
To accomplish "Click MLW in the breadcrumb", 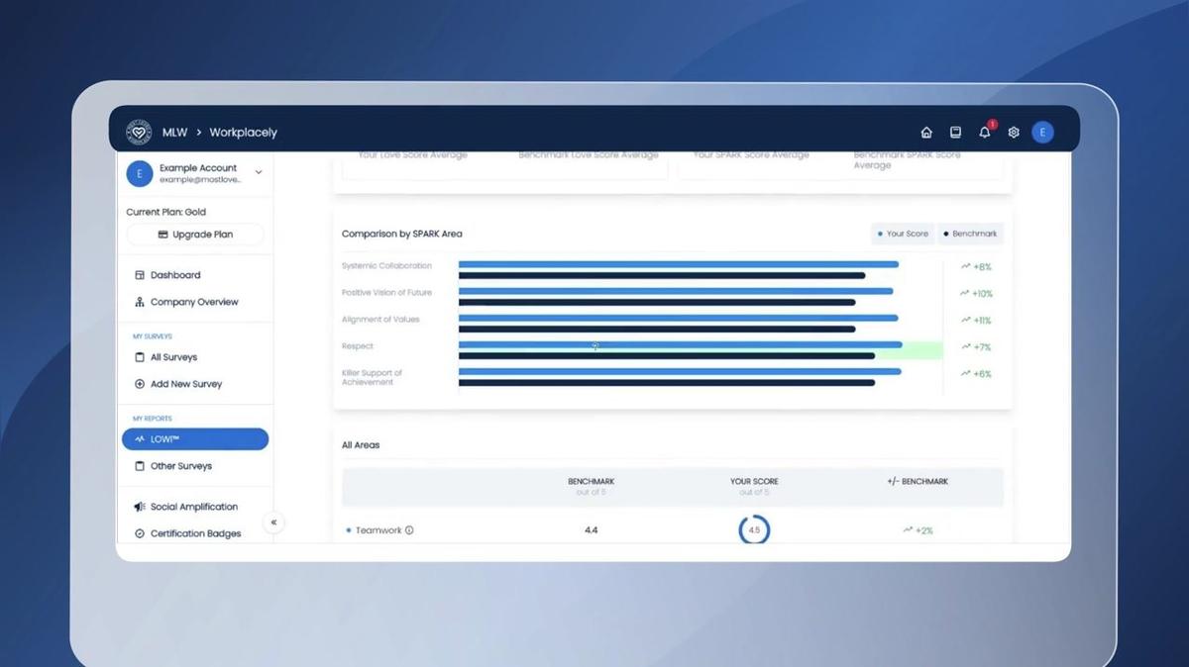I will (x=174, y=133).
